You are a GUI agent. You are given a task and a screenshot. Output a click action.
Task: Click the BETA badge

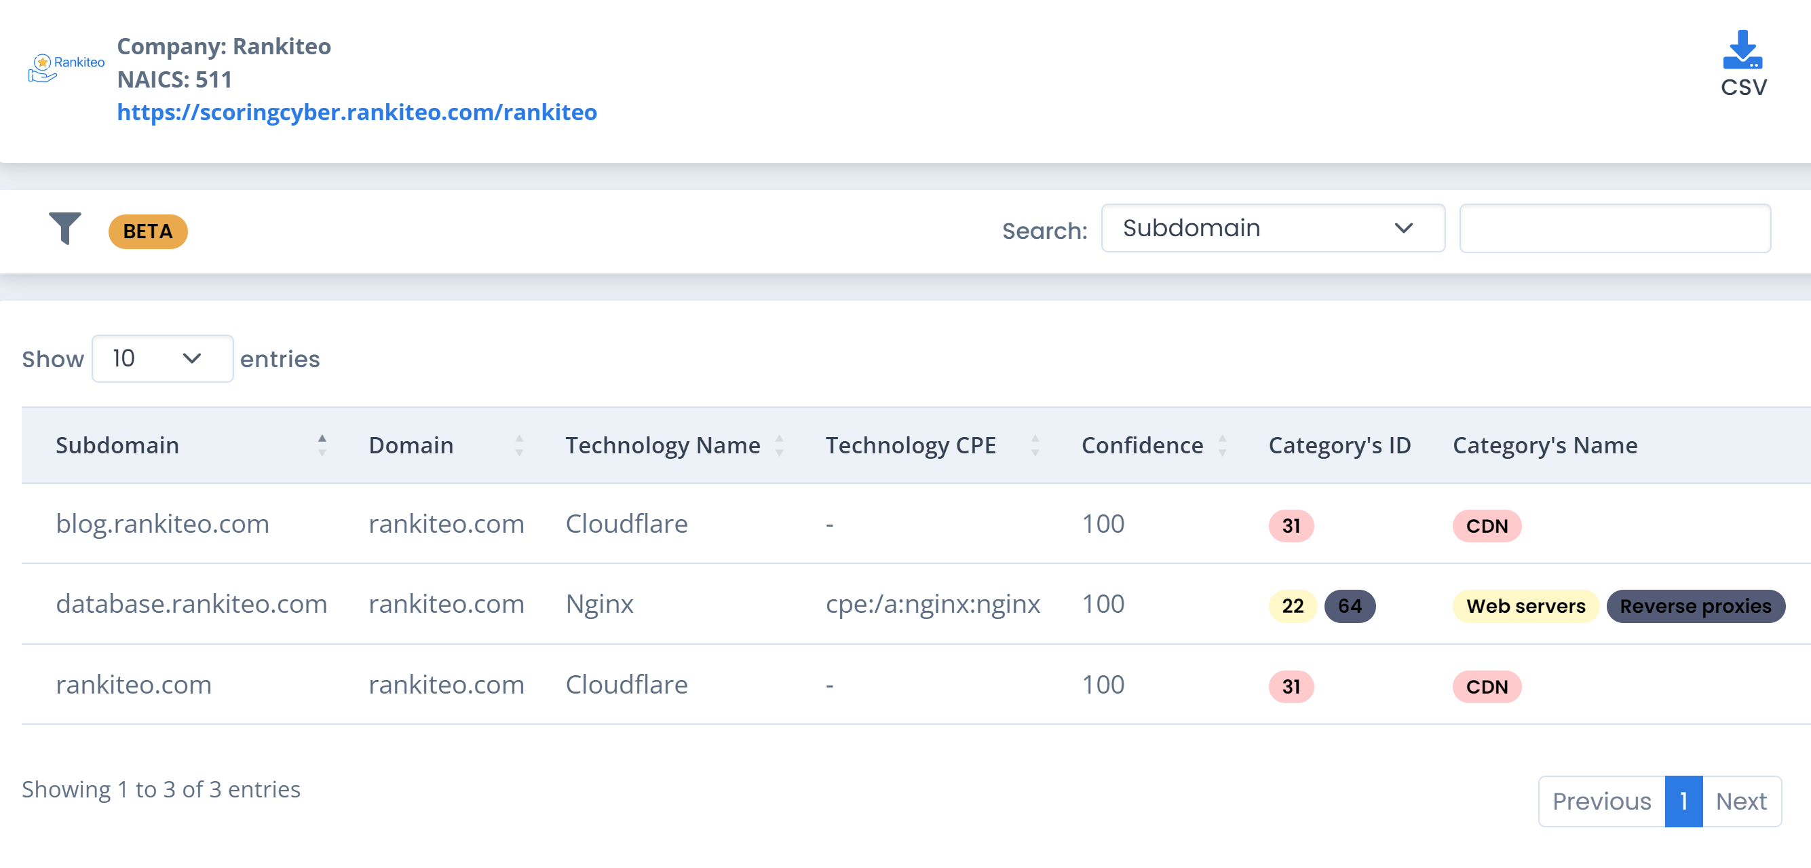[x=148, y=231]
